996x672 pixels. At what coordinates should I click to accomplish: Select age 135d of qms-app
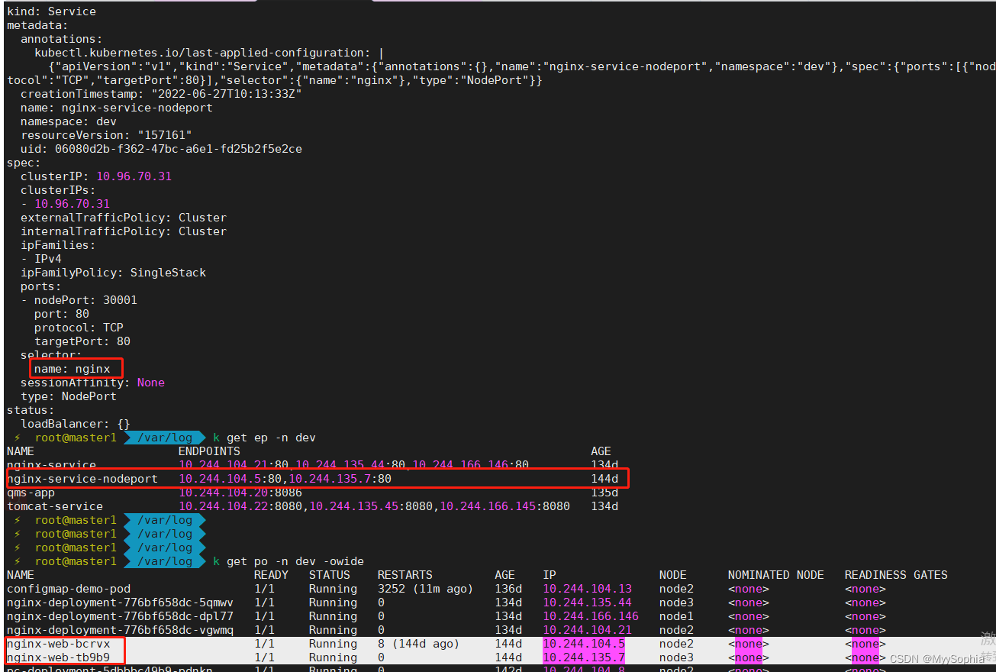604,493
